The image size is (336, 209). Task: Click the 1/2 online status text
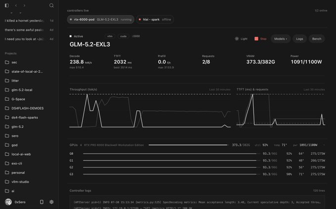321,10
